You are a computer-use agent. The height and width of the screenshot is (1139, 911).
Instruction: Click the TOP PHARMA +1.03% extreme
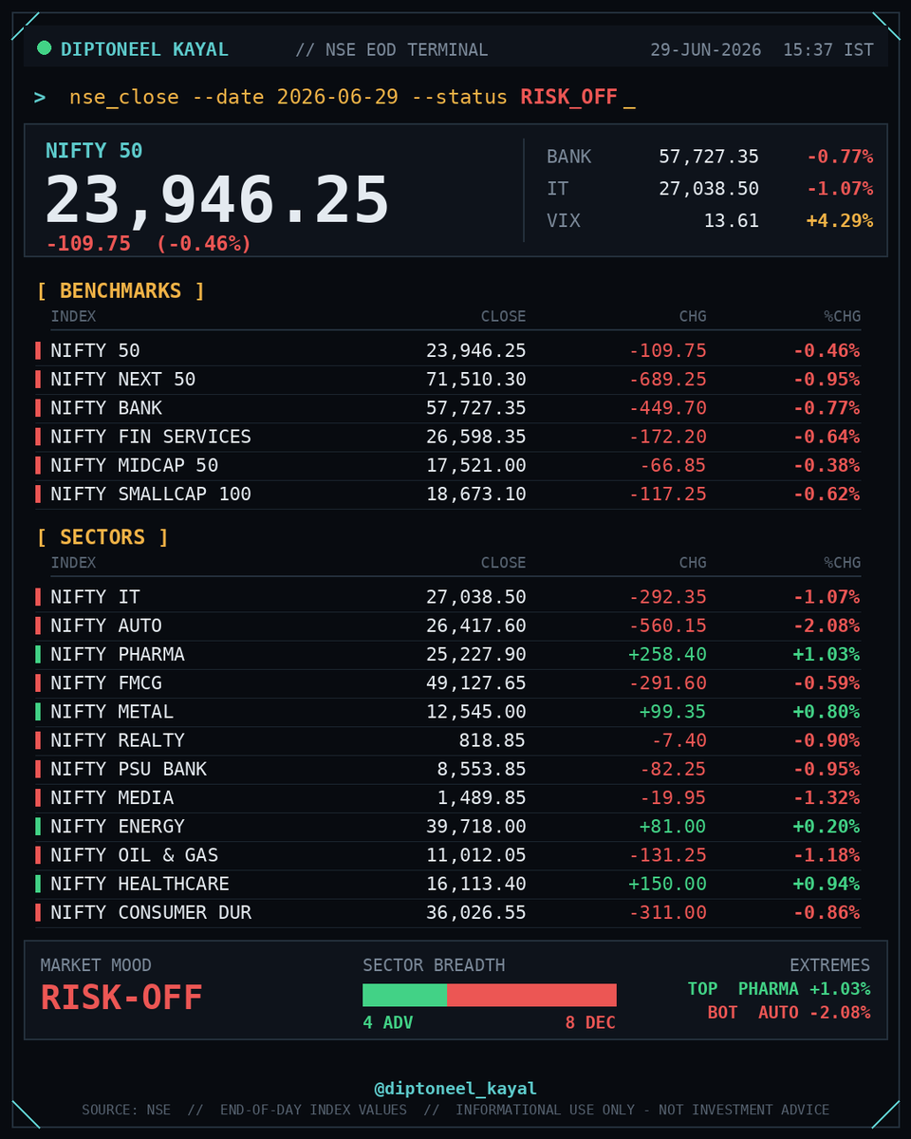pyautogui.click(x=779, y=989)
